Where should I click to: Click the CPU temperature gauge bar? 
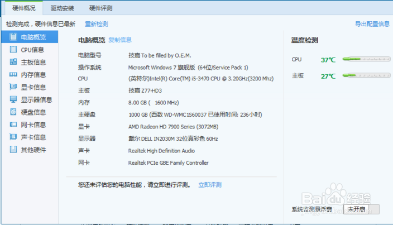click(366, 59)
